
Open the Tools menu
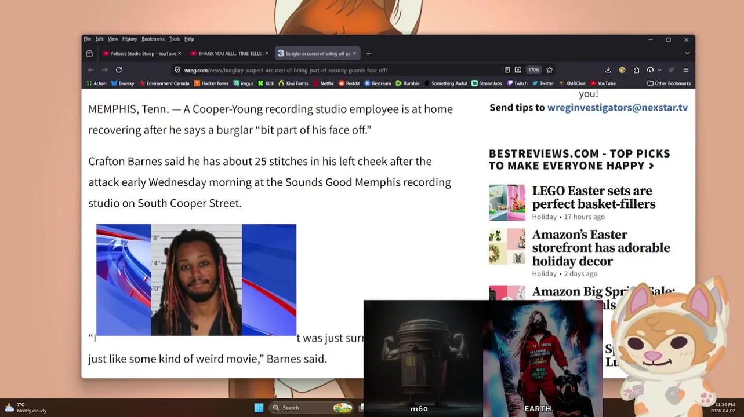click(x=174, y=39)
